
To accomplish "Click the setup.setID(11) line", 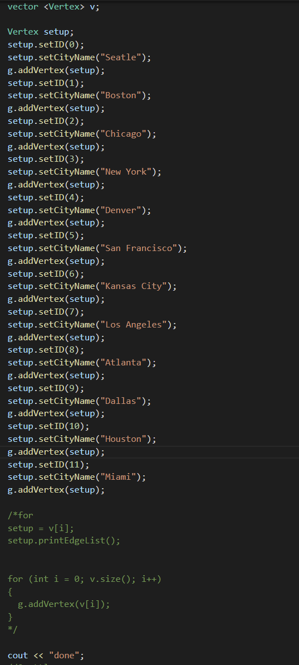I will tap(48, 464).
